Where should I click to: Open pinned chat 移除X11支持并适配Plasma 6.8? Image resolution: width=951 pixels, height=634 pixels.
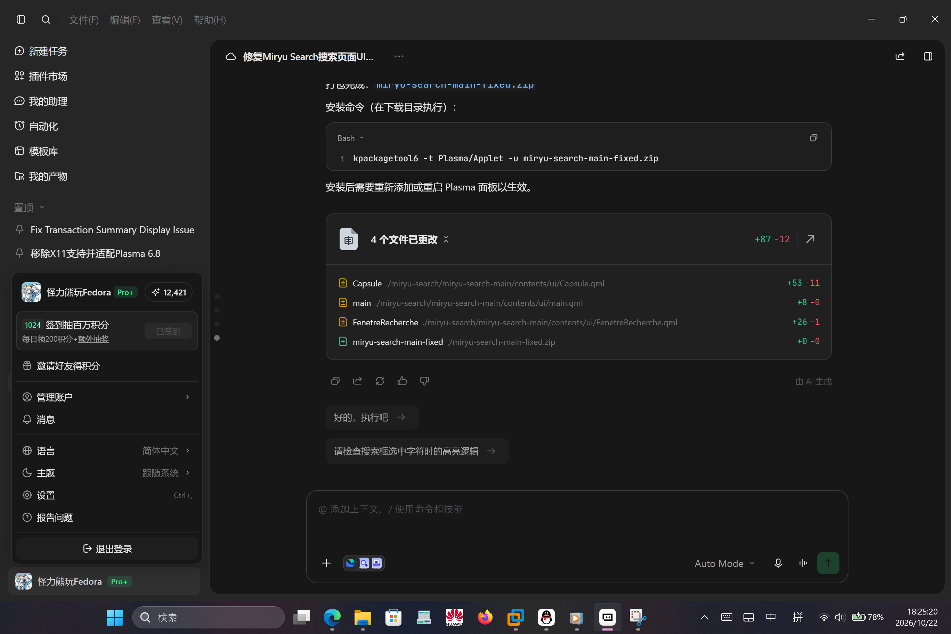click(x=96, y=253)
